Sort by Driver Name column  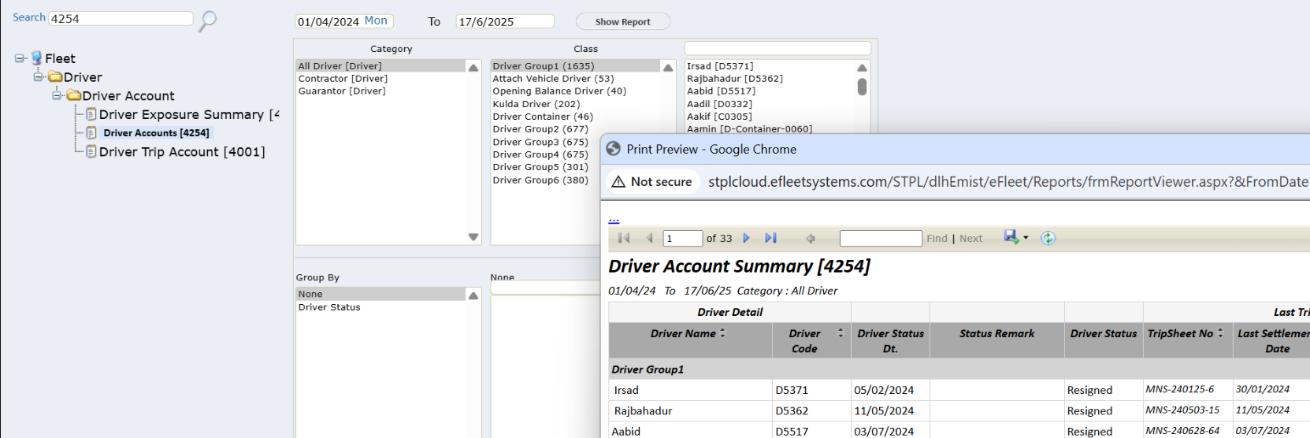click(722, 333)
